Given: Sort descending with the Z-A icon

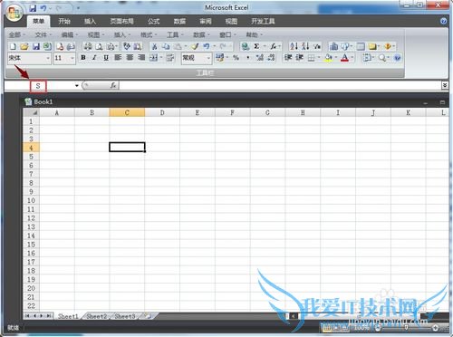Looking at the screenshot, I should pyautogui.click(x=305, y=46).
